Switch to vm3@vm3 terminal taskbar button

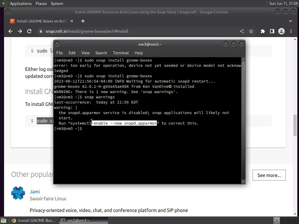[x=84, y=220]
